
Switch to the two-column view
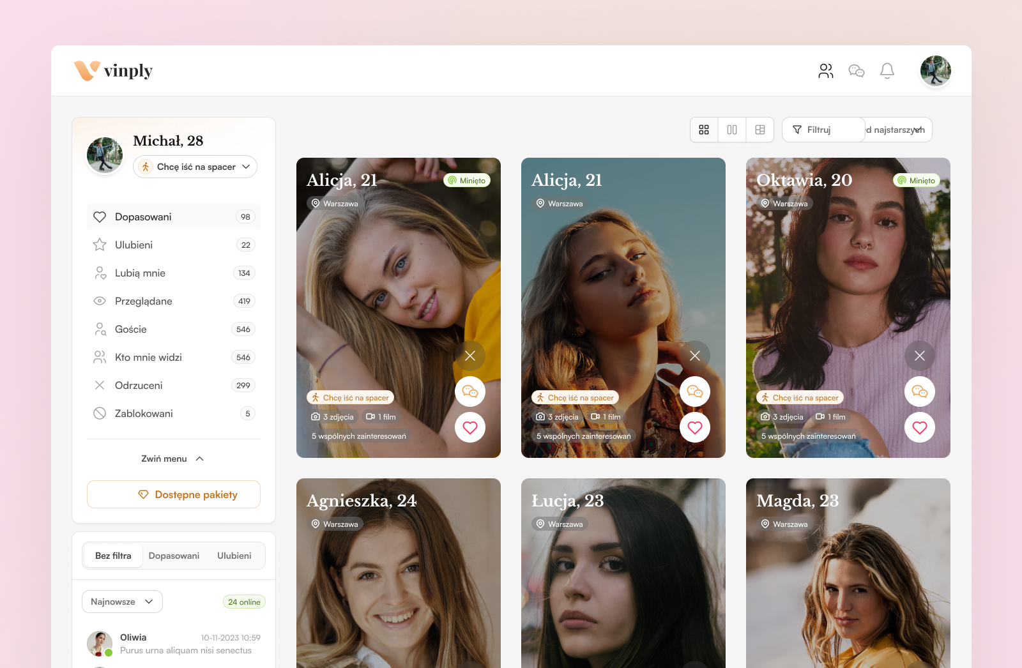pyautogui.click(x=732, y=130)
